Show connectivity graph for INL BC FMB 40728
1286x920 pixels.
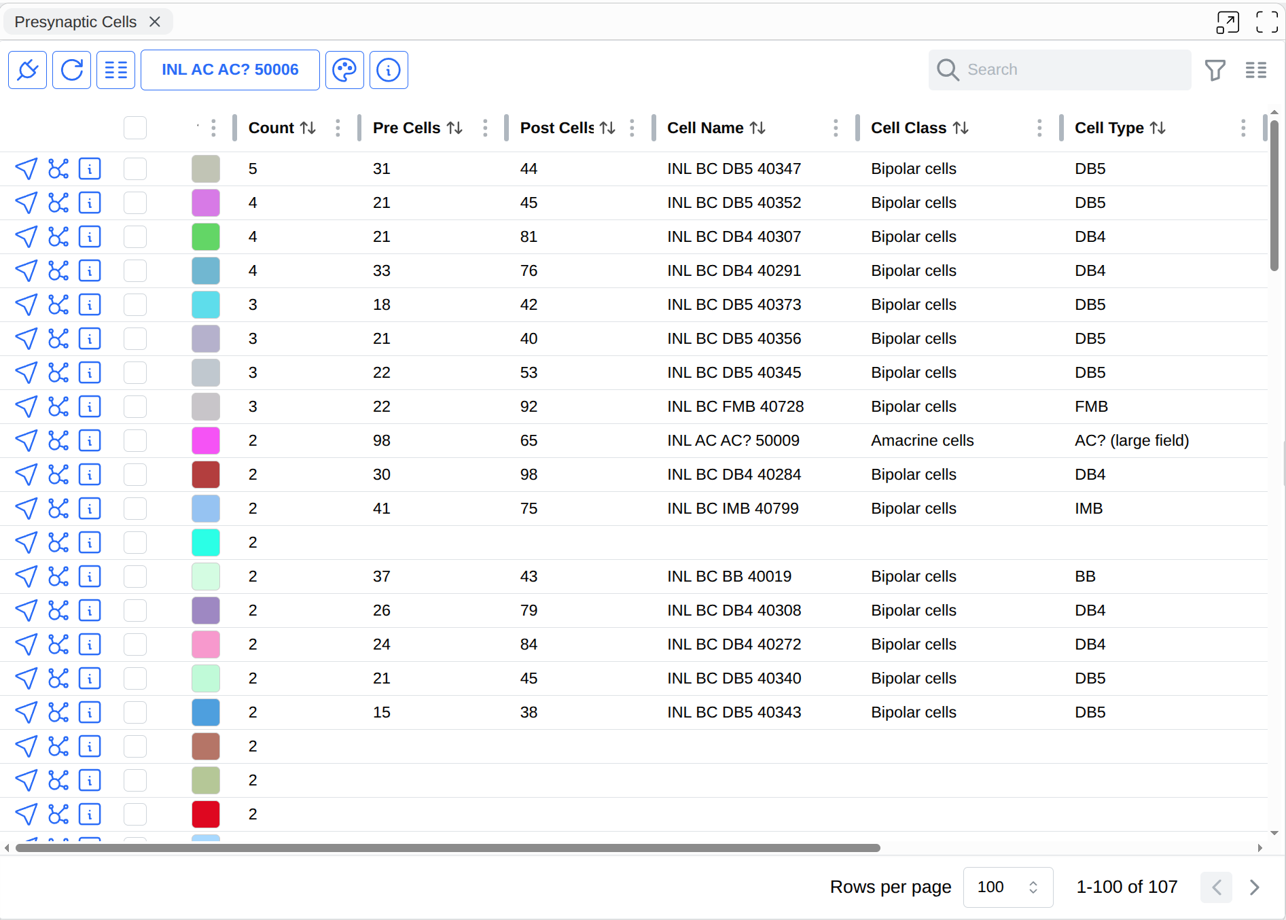58,406
